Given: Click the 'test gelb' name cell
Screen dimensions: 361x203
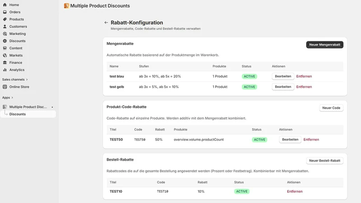Looking at the screenshot, I should click(117, 87).
